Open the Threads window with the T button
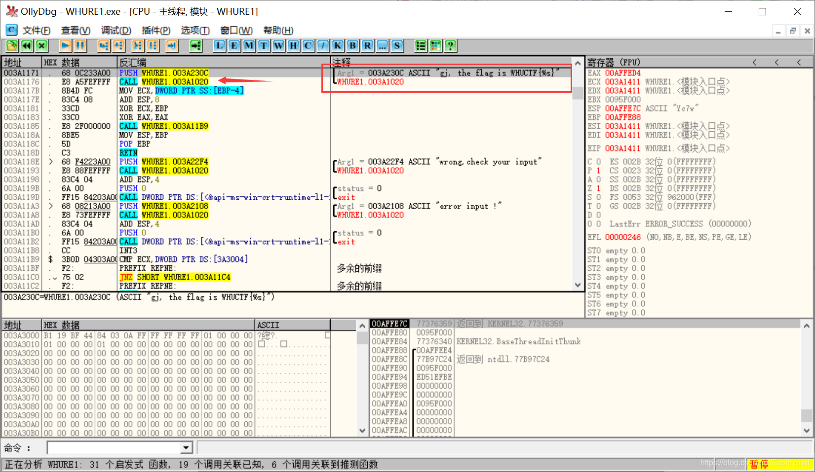Screen dimensions: 815x472 click(x=264, y=46)
